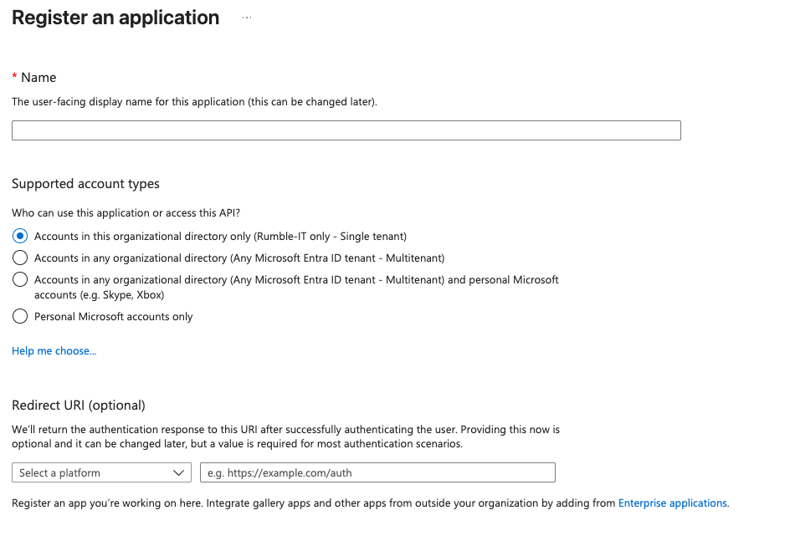Open the ellipsis menu beside the page title
795x541 pixels.
tap(246, 17)
